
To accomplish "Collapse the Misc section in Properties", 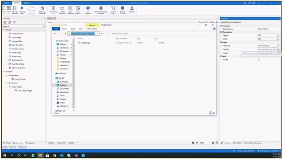I will pos(221,56).
